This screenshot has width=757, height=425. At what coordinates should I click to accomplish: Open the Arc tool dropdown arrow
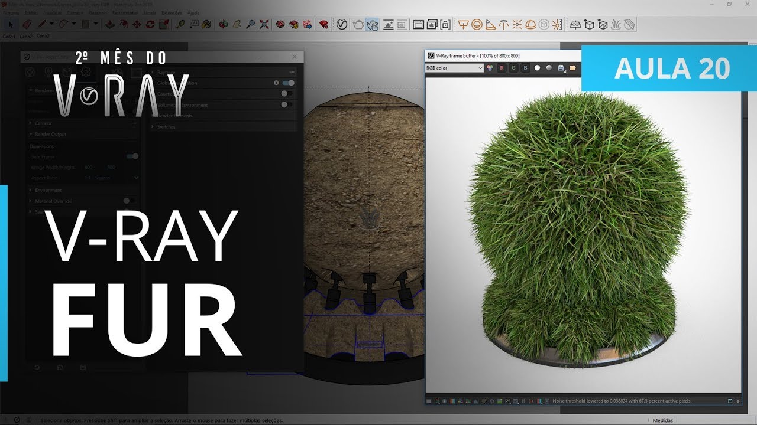tap(73, 25)
